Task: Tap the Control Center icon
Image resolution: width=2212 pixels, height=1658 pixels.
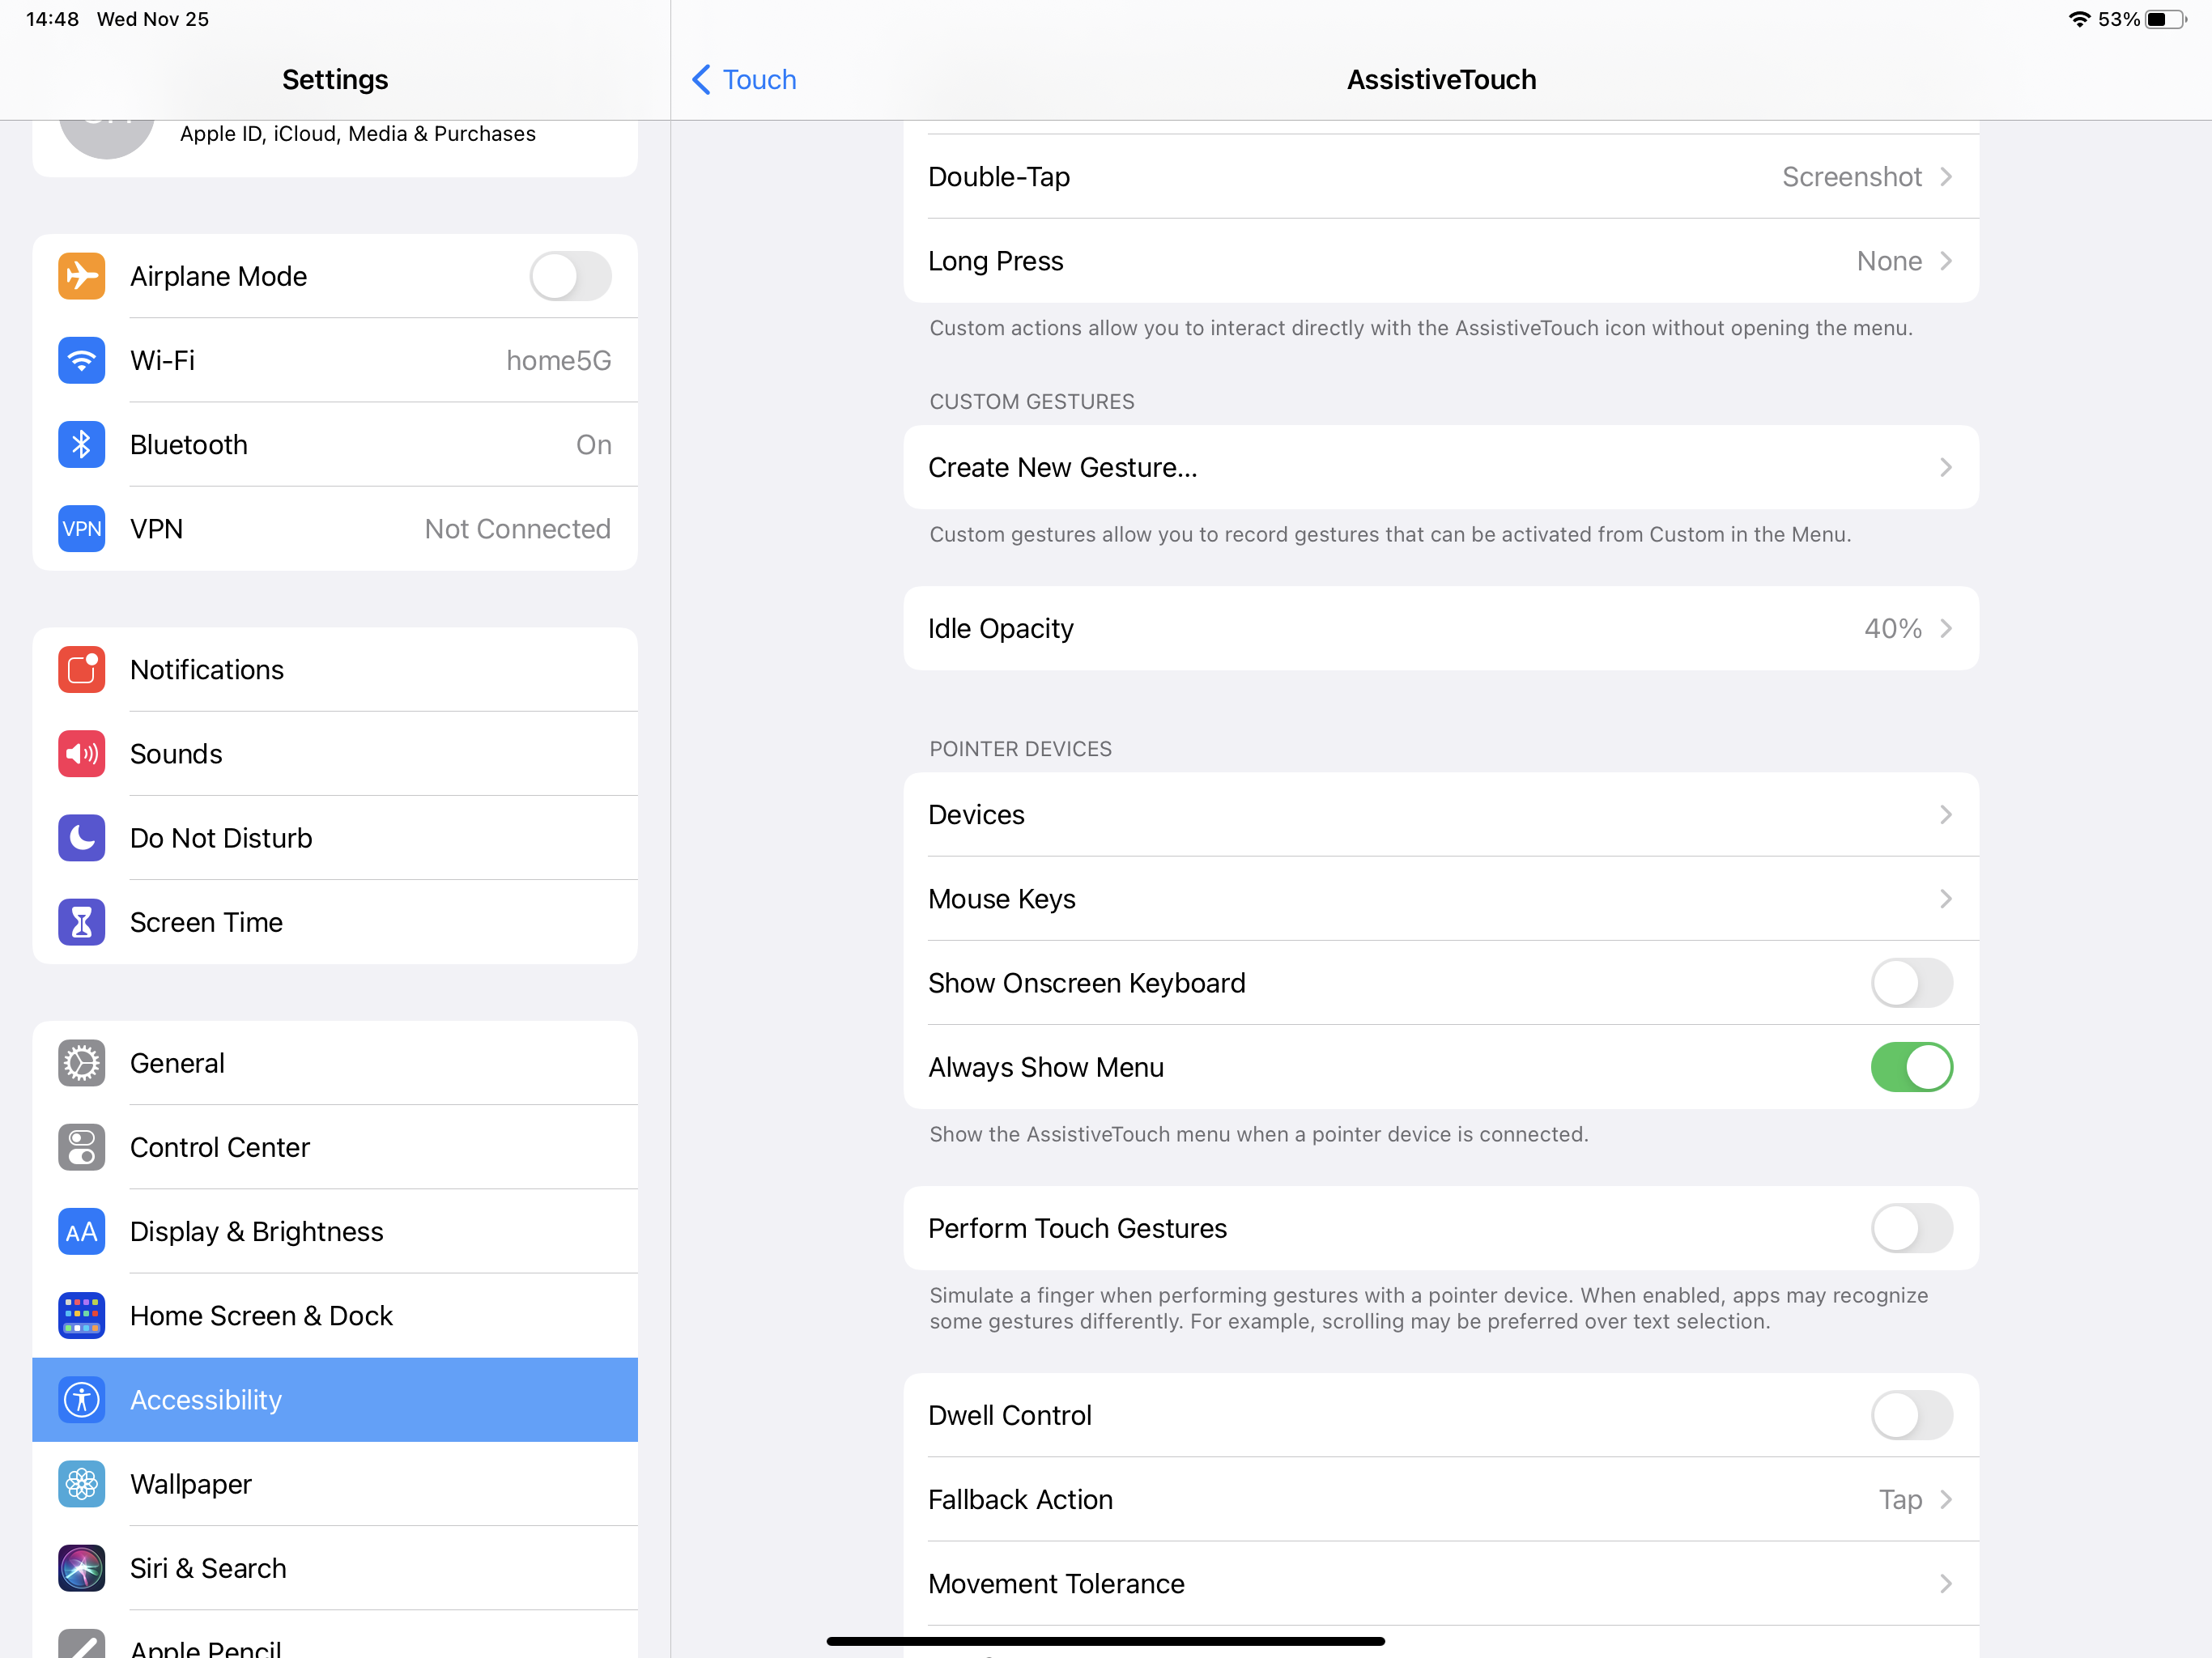Action: pyautogui.click(x=81, y=1147)
